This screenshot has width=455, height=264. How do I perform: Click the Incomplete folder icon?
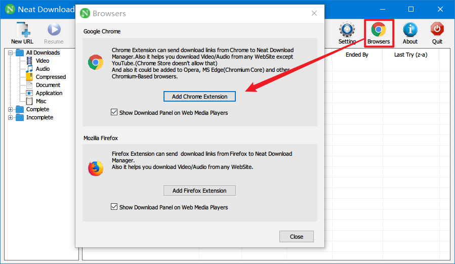20,117
